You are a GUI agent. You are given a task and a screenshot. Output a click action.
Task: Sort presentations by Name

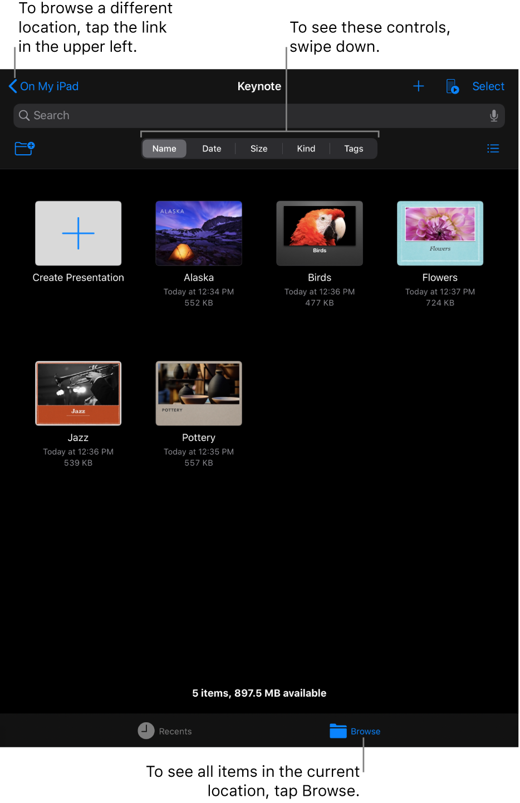pos(164,149)
